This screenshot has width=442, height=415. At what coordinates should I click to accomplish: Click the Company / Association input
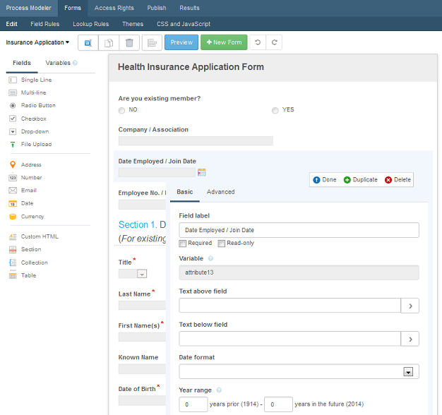click(x=196, y=140)
